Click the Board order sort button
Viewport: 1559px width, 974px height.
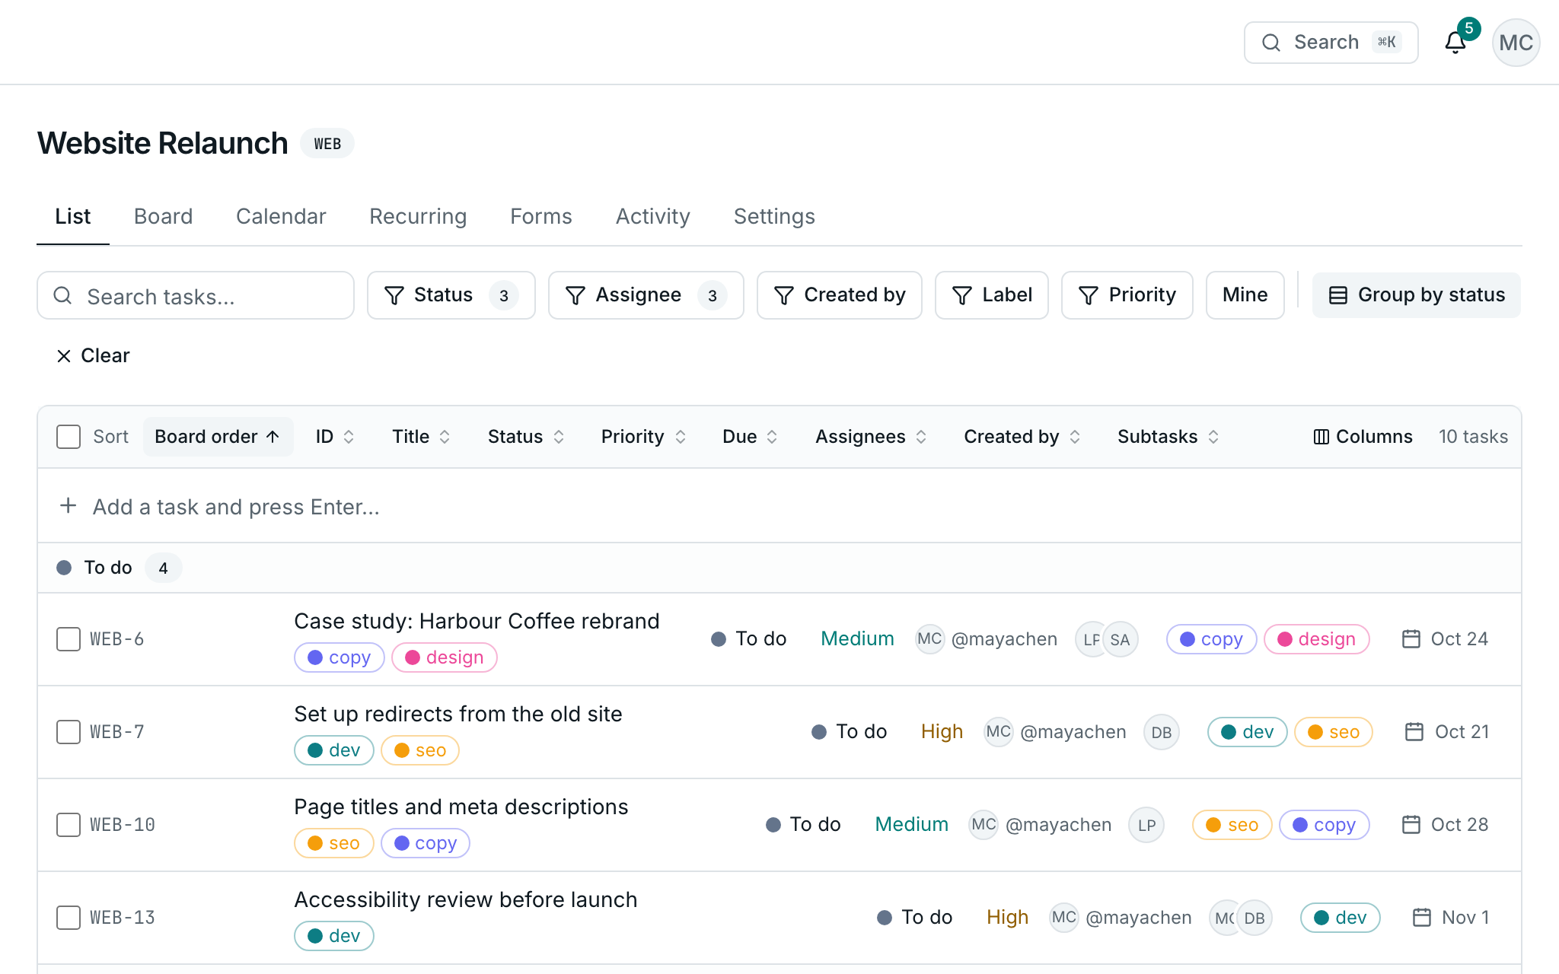coord(218,437)
